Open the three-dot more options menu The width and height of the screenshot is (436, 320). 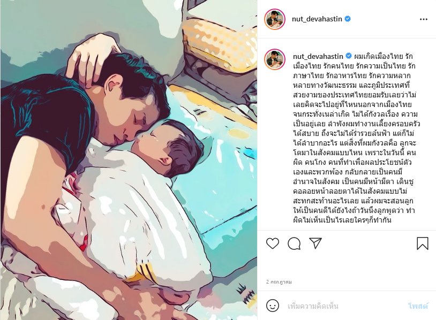coord(424,19)
